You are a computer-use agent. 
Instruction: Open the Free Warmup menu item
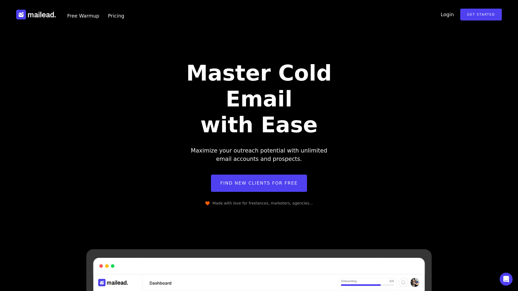(83, 16)
